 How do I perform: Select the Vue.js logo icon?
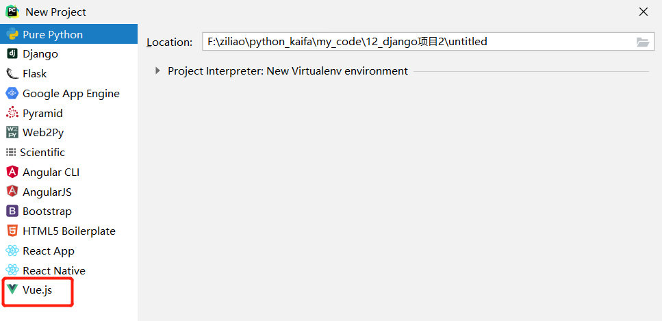click(12, 290)
